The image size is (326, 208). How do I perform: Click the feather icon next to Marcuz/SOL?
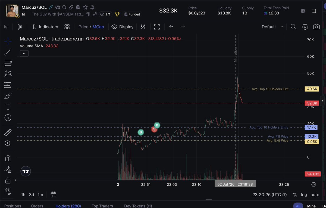(51, 7)
